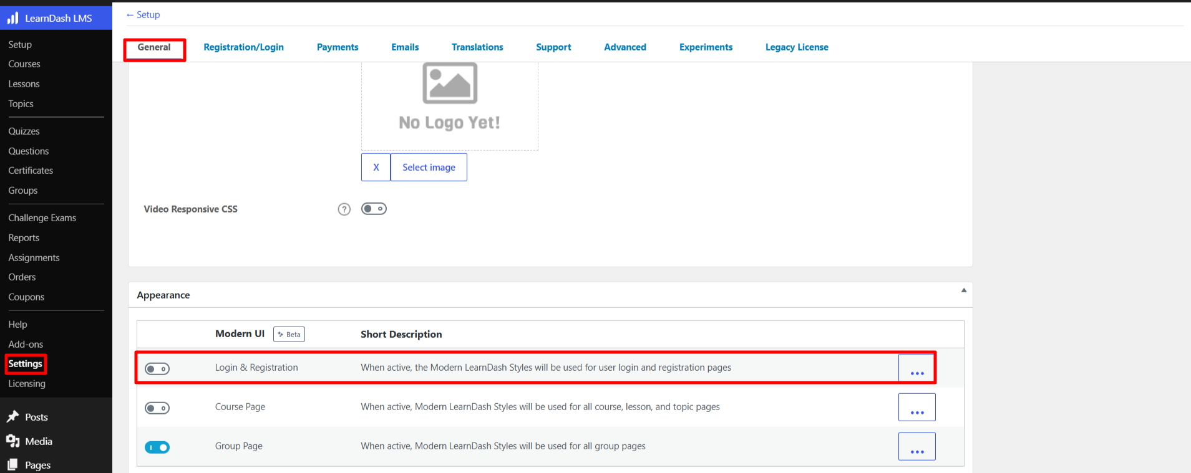This screenshot has height=473, width=1191.
Task: Open Video Responsive CSS help icon
Action: pos(344,209)
